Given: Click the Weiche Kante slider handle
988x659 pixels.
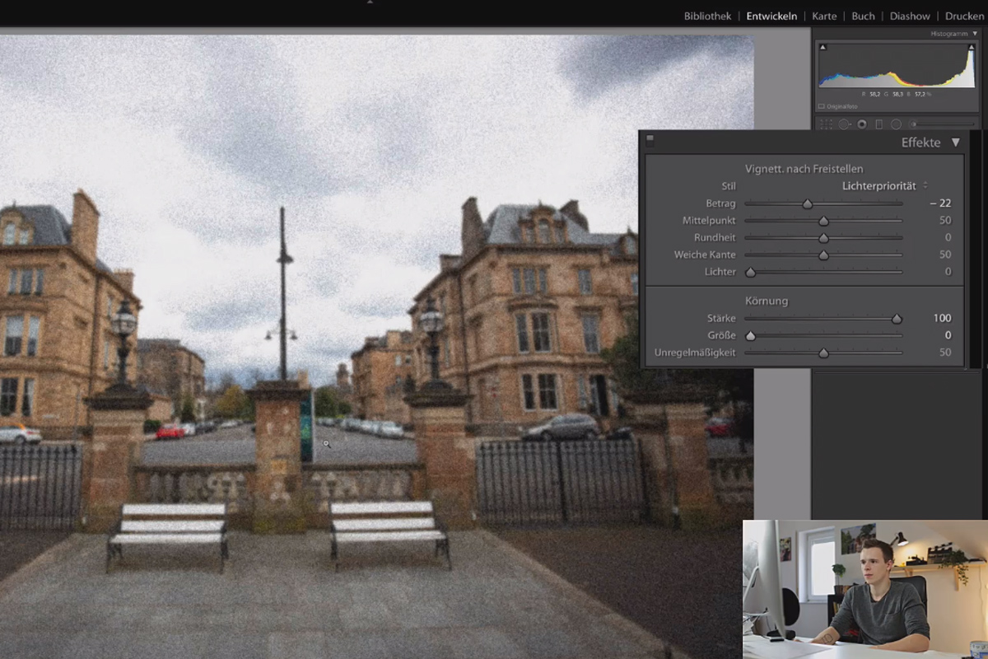Looking at the screenshot, I should click(823, 256).
